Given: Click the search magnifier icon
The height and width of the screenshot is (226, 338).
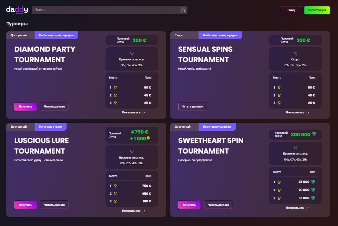Looking at the screenshot, I should click(183, 10).
